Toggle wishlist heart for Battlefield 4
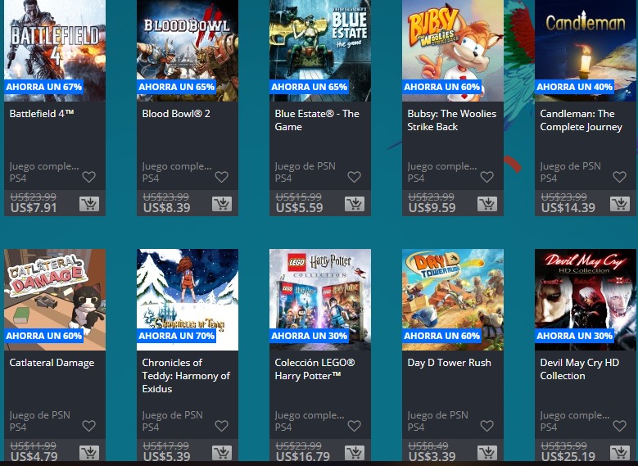This screenshot has width=638, height=466. (x=88, y=177)
